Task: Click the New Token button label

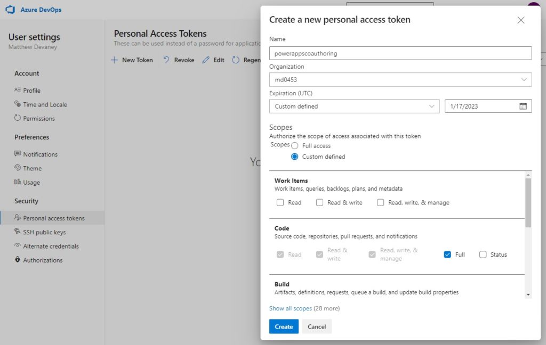Action: point(137,60)
